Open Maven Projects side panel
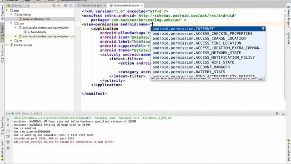Viewport: 291px width, 164px height. (x=289, y=17)
